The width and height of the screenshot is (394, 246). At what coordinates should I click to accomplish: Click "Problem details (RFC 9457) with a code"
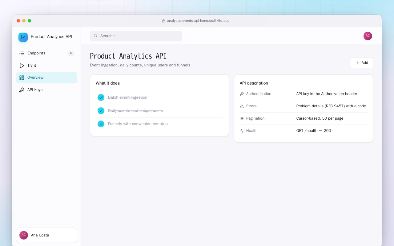coord(331,106)
